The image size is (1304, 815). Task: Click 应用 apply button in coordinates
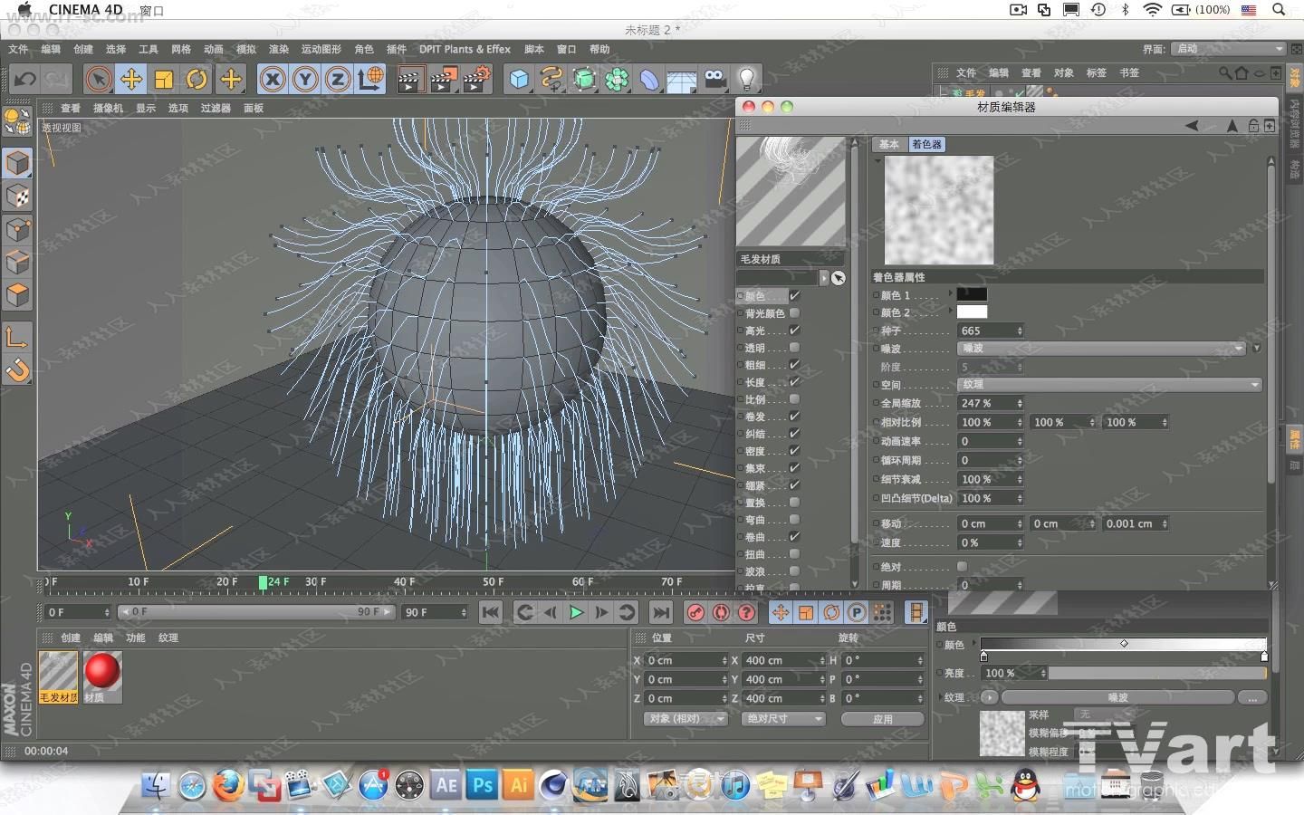pyautogui.click(x=883, y=719)
